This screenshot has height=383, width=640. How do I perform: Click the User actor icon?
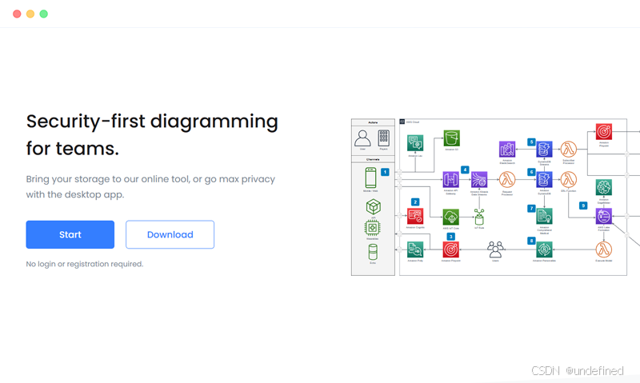[x=362, y=138]
